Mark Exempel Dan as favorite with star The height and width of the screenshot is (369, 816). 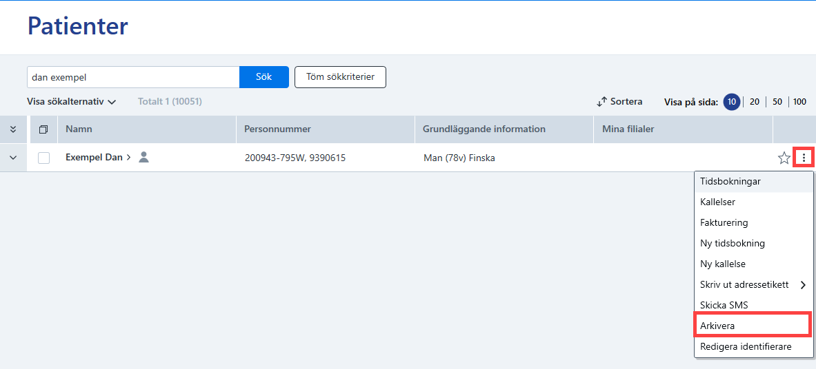784,158
